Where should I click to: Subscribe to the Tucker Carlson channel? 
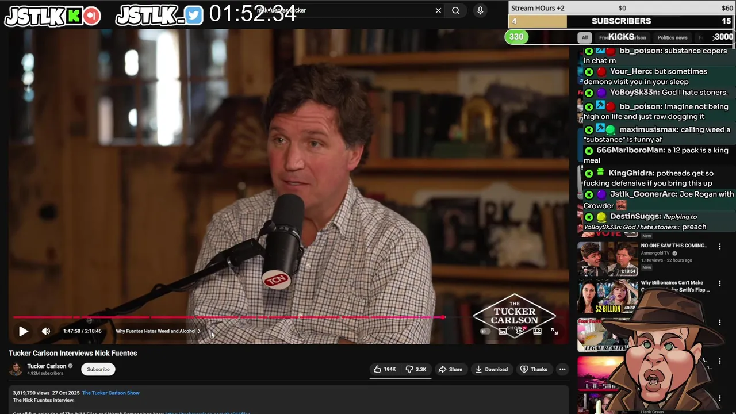tap(98, 369)
